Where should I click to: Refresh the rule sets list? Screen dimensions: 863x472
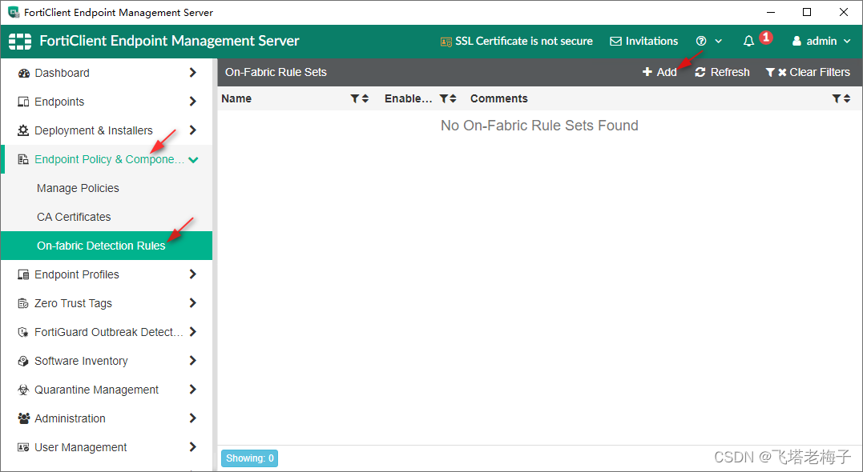click(722, 72)
